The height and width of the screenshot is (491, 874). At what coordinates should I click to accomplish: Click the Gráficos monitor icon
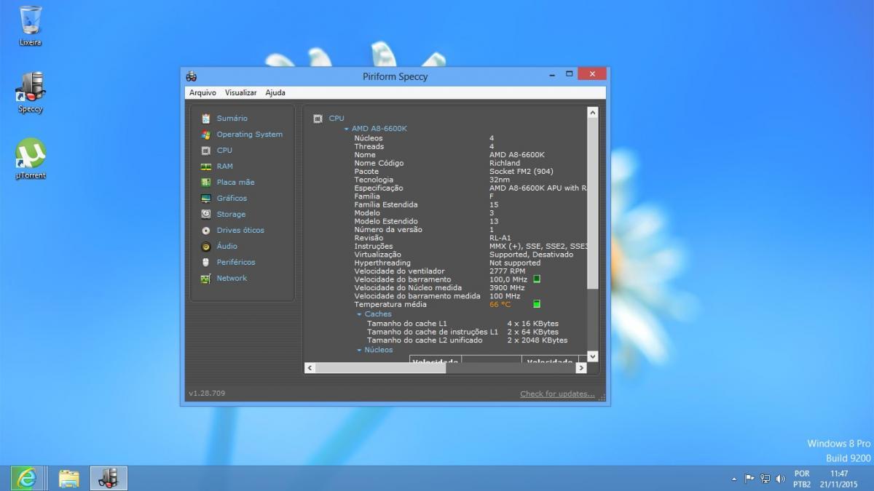[x=206, y=199]
